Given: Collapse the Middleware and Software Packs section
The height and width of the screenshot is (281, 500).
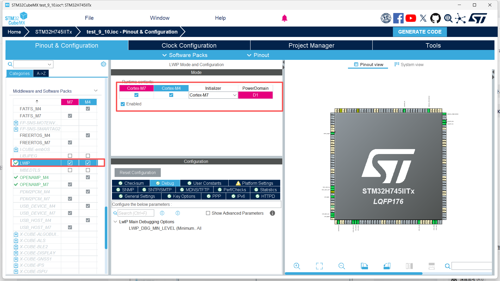Looking at the screenshot, I should [96, 91].
